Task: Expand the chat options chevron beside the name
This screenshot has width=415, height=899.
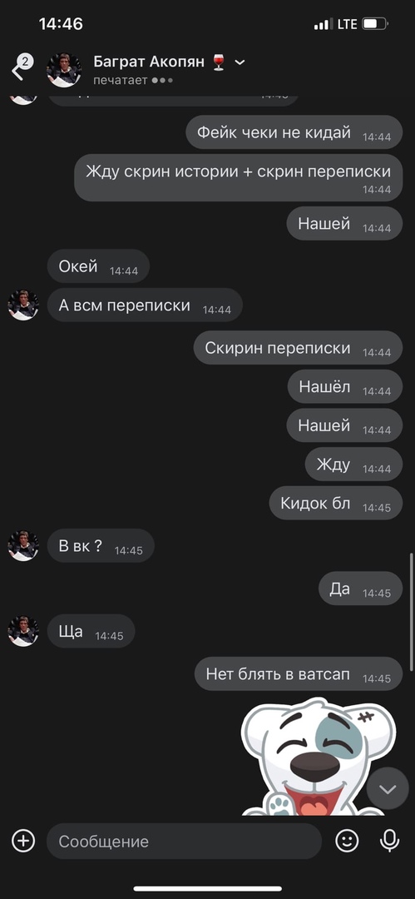Action: click(x=240, y=62)
